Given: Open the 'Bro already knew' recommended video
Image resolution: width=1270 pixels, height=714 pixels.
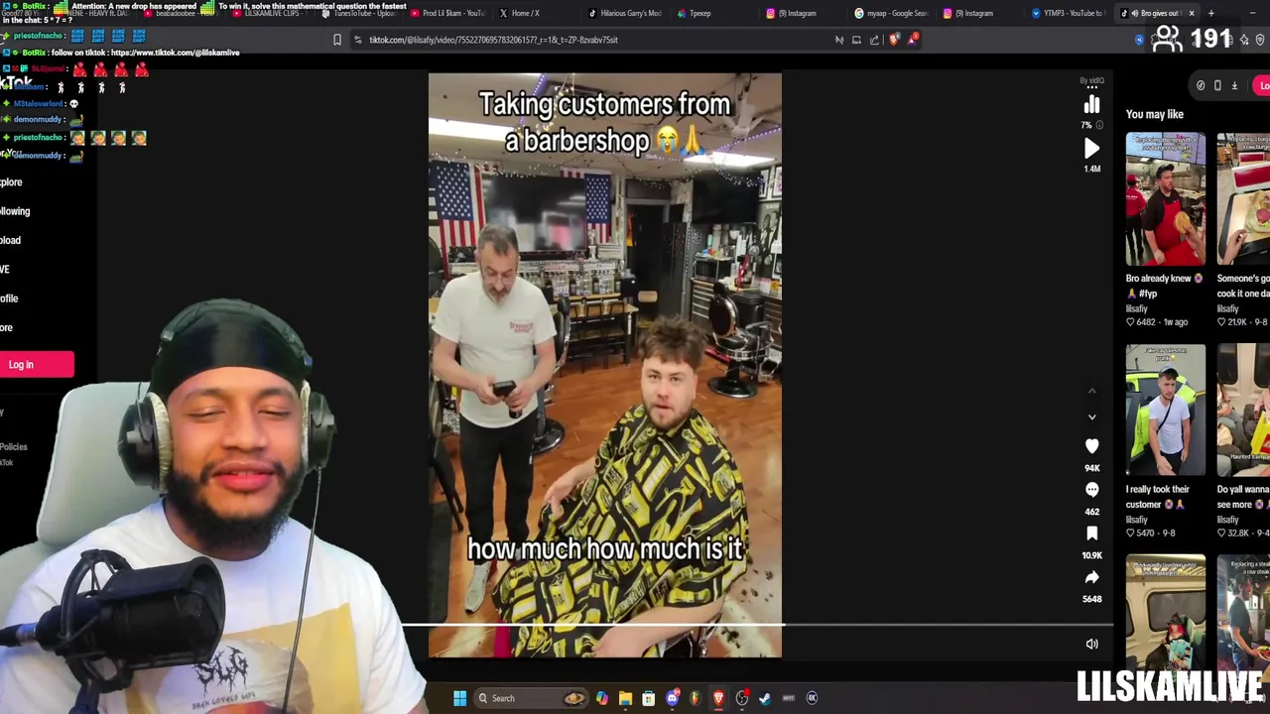Looking at the screenshot, I should [x=1166, y=198].
